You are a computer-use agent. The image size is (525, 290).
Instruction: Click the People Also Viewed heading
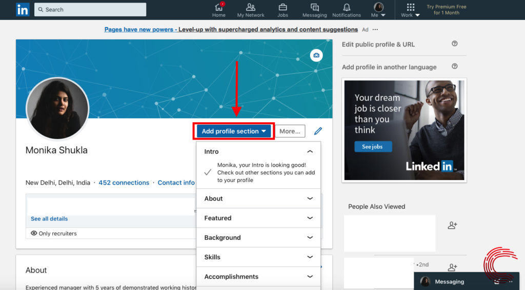tap(377, 207)
